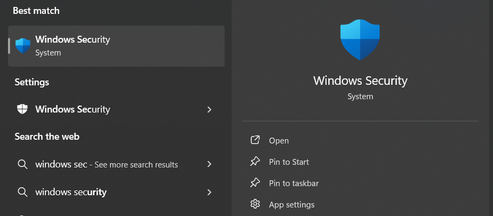Select Pin to taskbar action

(x=293, y=183)
